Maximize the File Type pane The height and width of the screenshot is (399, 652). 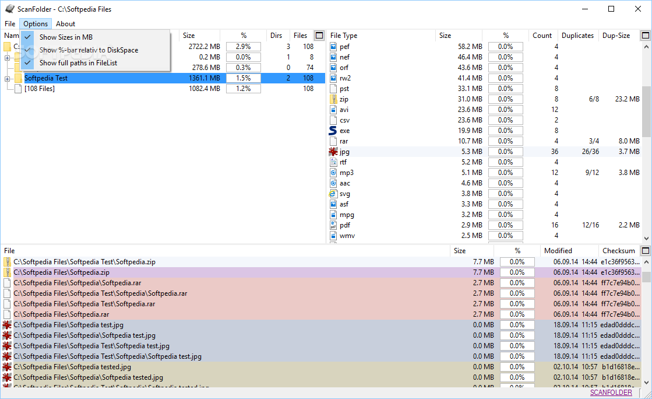[x=646, y=36]
